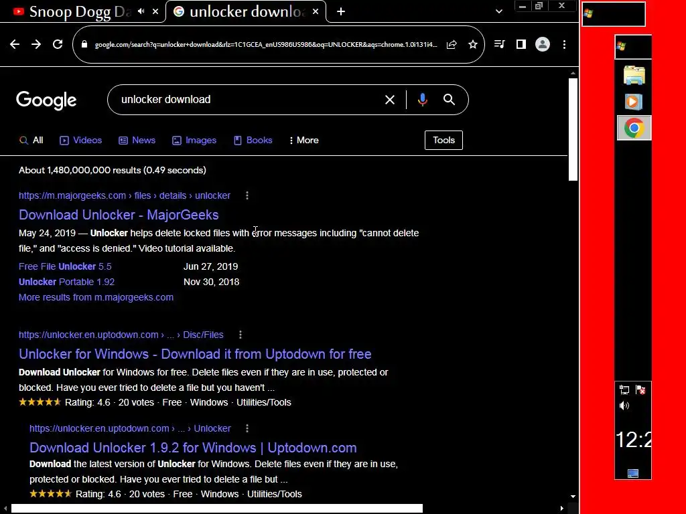The width and height of the screenshot is (686, 514).
Task: Open Unlocker Portable 1.92 link
Action: [x=66, y=282]
